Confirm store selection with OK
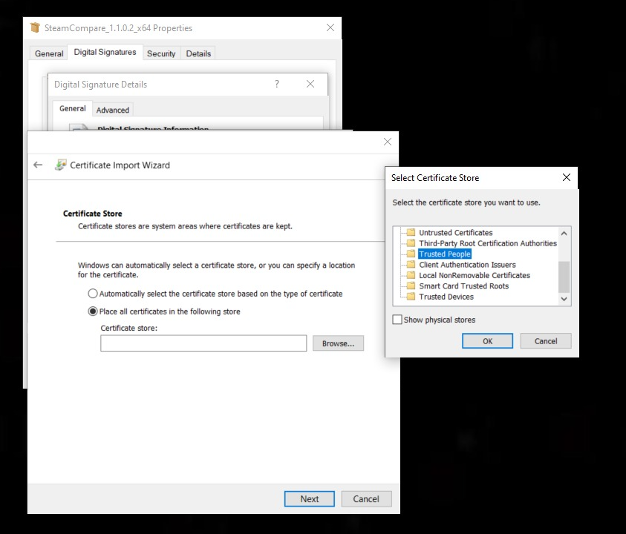Image resolution: width=626 pixels, height=534 pixels. [487, 341]
